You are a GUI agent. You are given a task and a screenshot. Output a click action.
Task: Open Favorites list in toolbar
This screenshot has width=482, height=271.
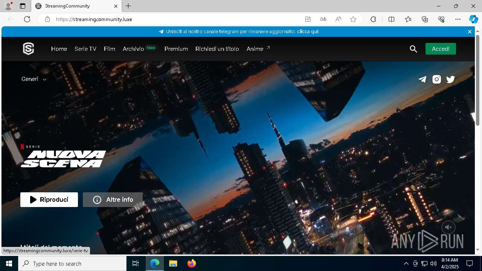coord(408,19)
